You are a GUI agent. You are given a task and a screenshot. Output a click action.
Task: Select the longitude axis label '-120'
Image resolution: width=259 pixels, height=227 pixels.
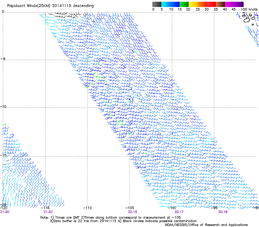point(3,208)
